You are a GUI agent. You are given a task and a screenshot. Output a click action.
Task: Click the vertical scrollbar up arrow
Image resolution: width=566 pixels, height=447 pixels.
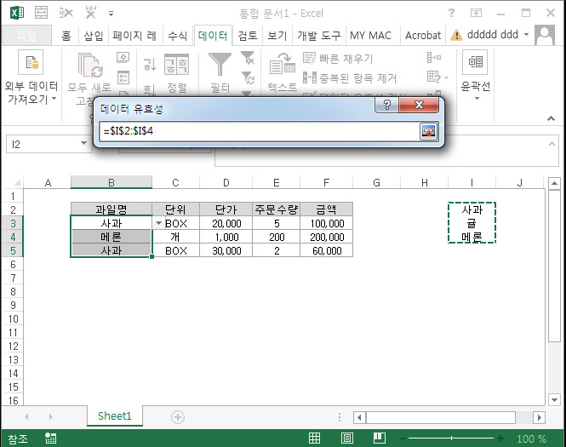pyautogui.click(x=554, y=183)
